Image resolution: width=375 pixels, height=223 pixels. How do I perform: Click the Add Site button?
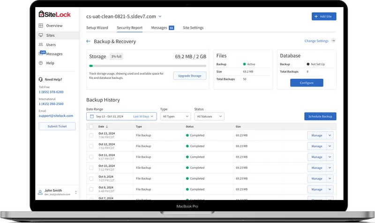coord(324,16)
